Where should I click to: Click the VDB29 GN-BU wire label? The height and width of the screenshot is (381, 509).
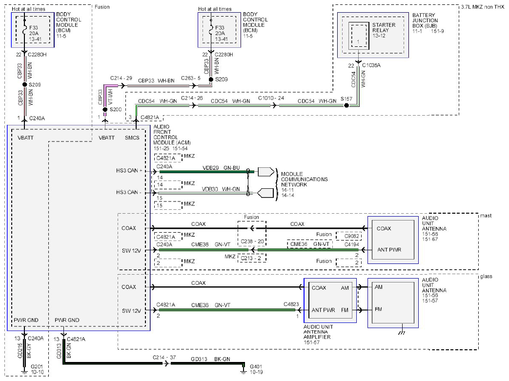click(221, 168)
